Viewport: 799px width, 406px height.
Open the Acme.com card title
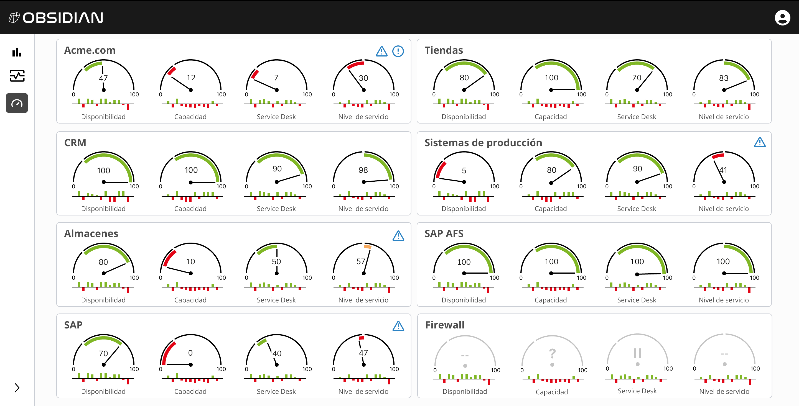[x=90, y=50]
